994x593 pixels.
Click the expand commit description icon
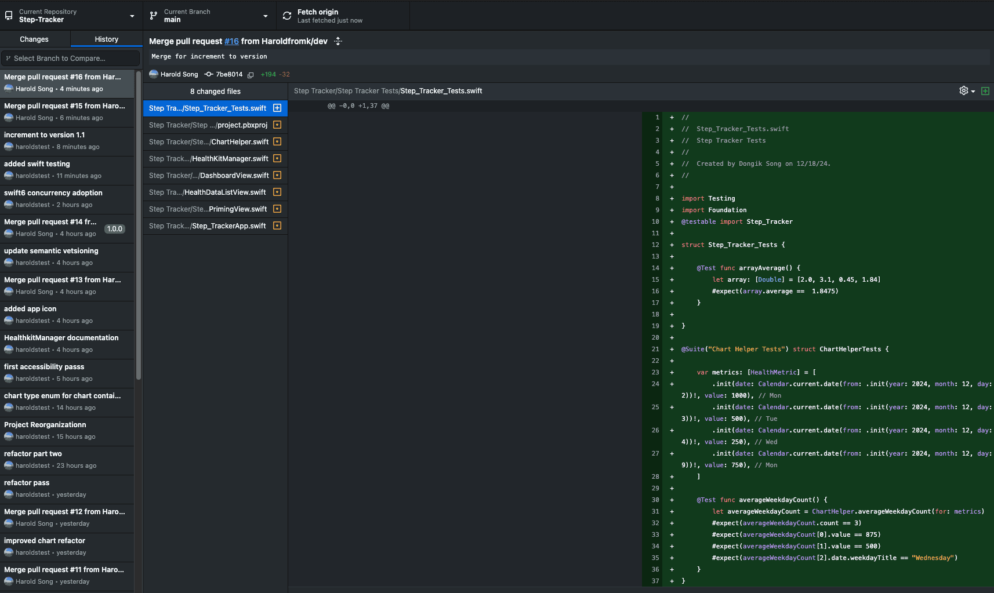pyautogui.click(x=338, y=41)
